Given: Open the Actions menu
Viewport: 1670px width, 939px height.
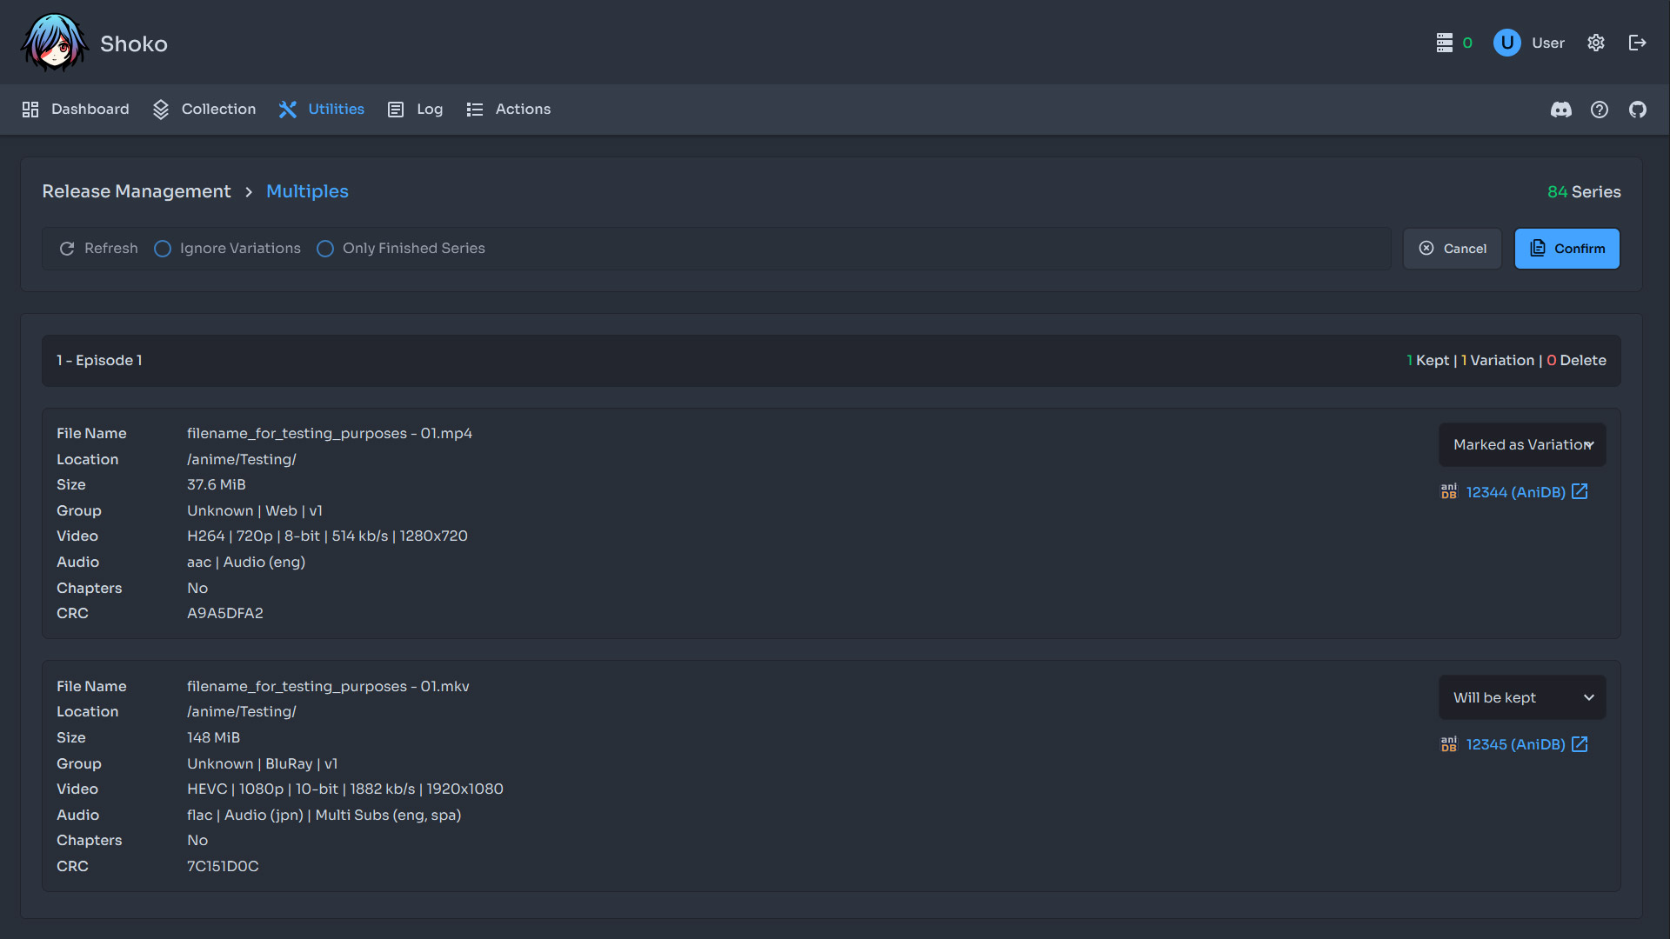Looking at the screenshot, I should click(x=522, y=110).
